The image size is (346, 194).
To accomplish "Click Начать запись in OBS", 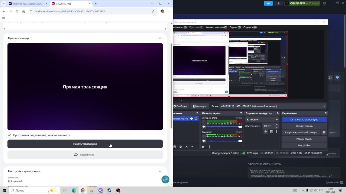I will [x=304, y=126].
